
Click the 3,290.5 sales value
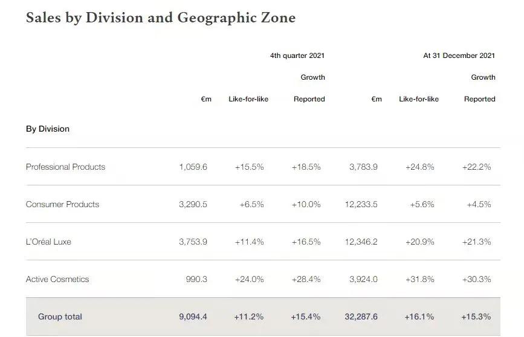(x=193, y=204)
